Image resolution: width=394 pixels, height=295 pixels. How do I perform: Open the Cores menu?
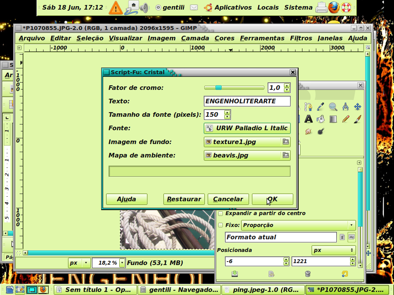click(224, 38)
